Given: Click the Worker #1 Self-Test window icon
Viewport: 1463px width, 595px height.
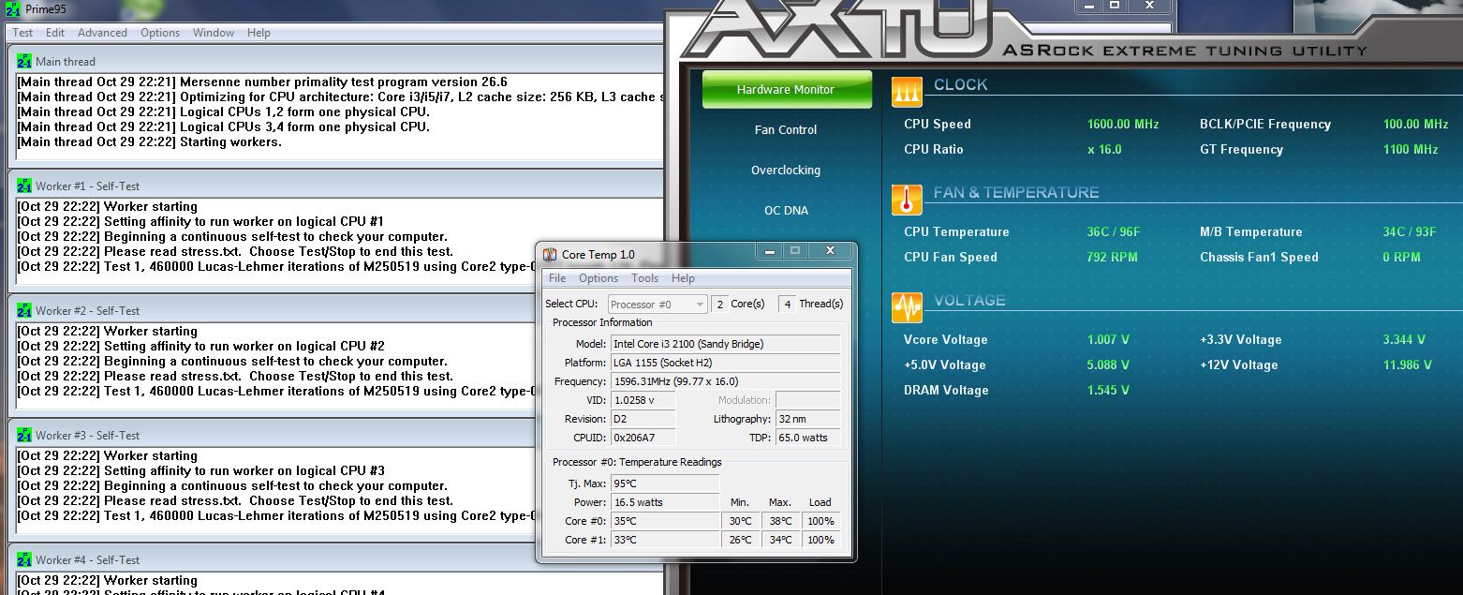Looking at the screenshot, I should (24, 186).
